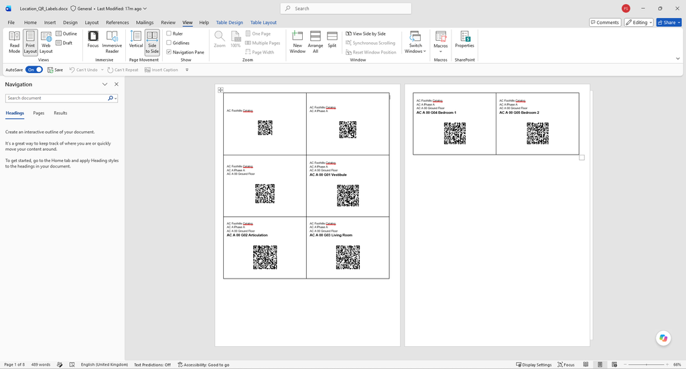
Task: Click the table move handle
Action: pos(220,90)
